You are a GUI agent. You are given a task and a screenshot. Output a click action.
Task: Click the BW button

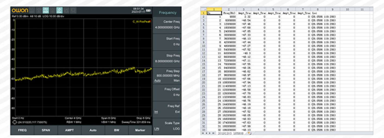coord(117,130)
